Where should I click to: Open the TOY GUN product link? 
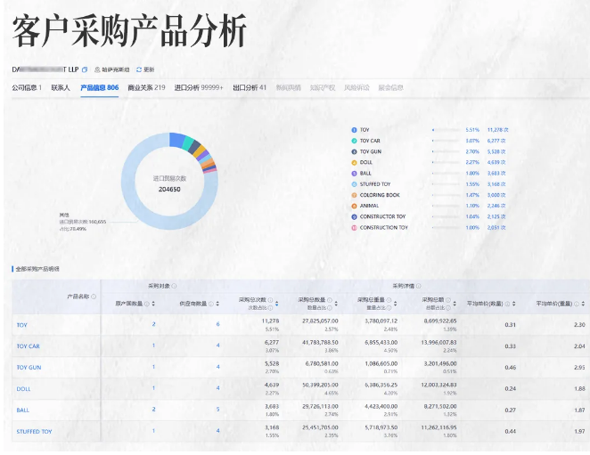29,367
